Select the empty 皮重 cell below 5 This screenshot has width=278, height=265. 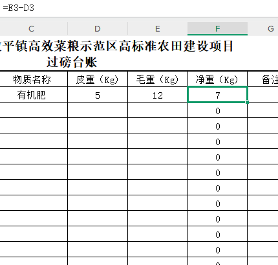click(98, 110)
